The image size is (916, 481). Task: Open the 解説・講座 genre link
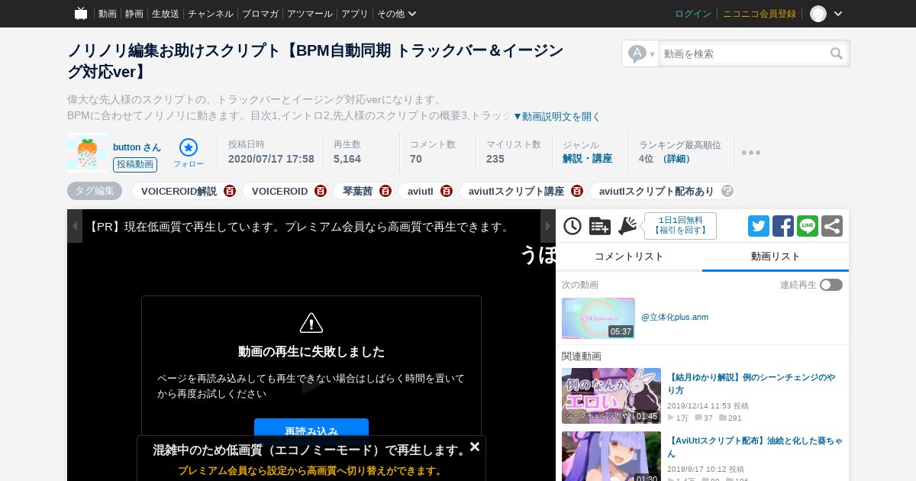pos(587,159)
